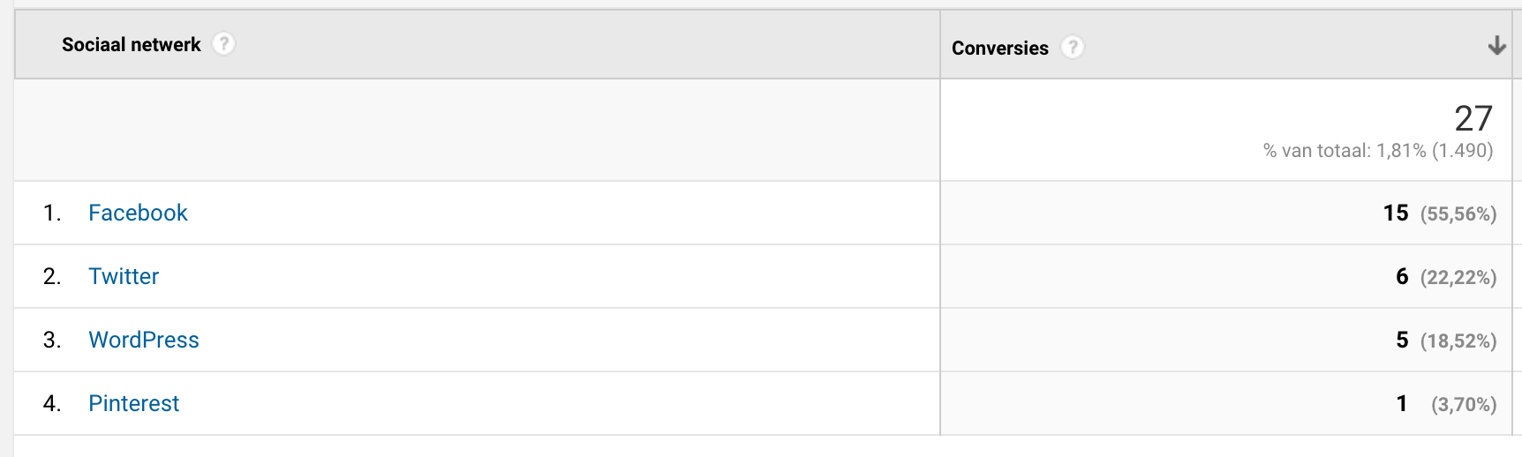Click the total conversions value 27

click(1473, 118)
